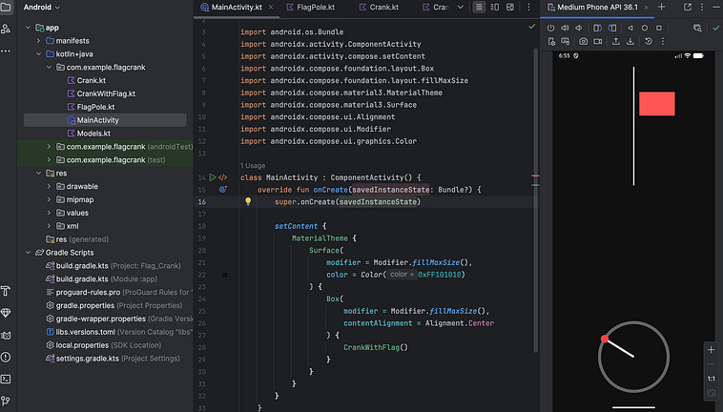This screenshot has width=723, height=412.
Task: Click the Layout Inspector magnifier icon in emulator
Action: pos(697,28)
